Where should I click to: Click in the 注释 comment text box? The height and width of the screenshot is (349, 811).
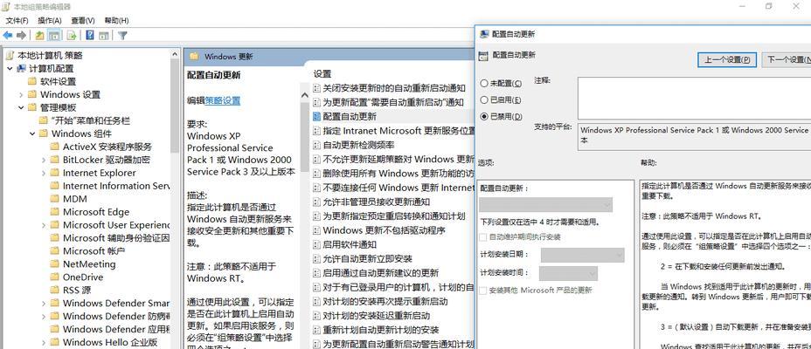tap(694, 98)
